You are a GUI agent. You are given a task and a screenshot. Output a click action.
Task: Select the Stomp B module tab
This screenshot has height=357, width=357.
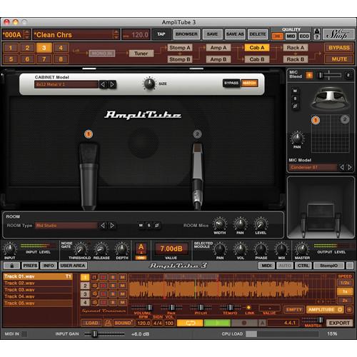pyautogui.click(x=180, y=59)
